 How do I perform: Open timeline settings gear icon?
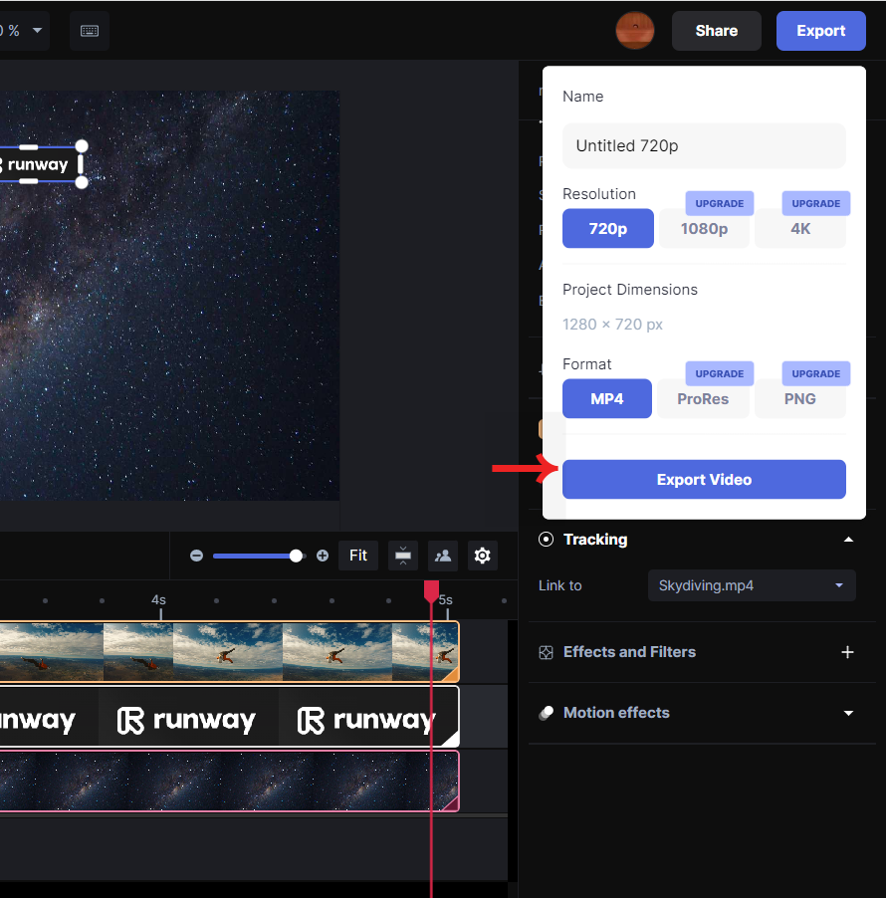point(482,556)
